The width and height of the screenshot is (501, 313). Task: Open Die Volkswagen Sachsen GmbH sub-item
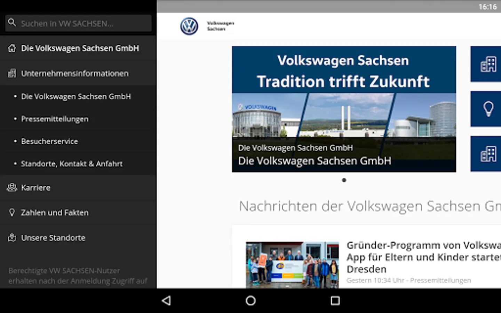pyautogui.click(x=78, y=96)
